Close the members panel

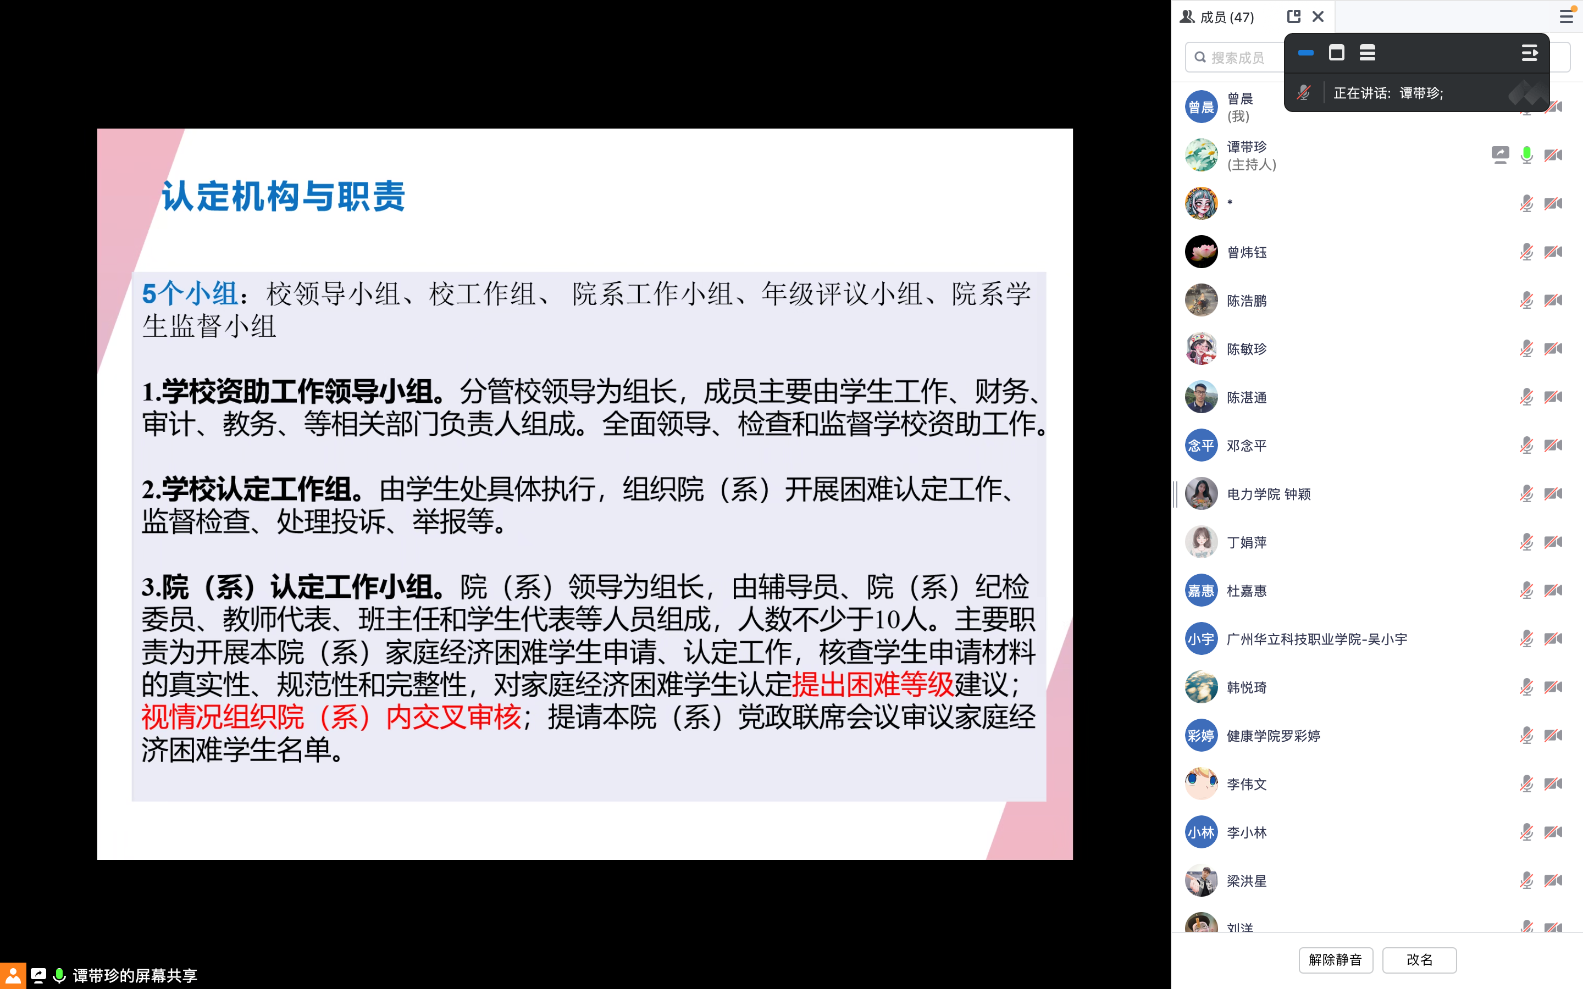click(x=1318, y=16)
